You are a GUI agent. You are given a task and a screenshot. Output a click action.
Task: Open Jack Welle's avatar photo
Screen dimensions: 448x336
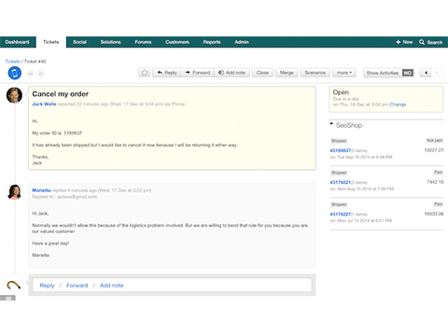coord(14,95)
